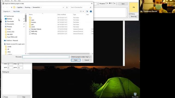The height and width of the screenshot is (98, 175).
Task: Select the 'win32' folder
Action: click(x=33, y=27)
